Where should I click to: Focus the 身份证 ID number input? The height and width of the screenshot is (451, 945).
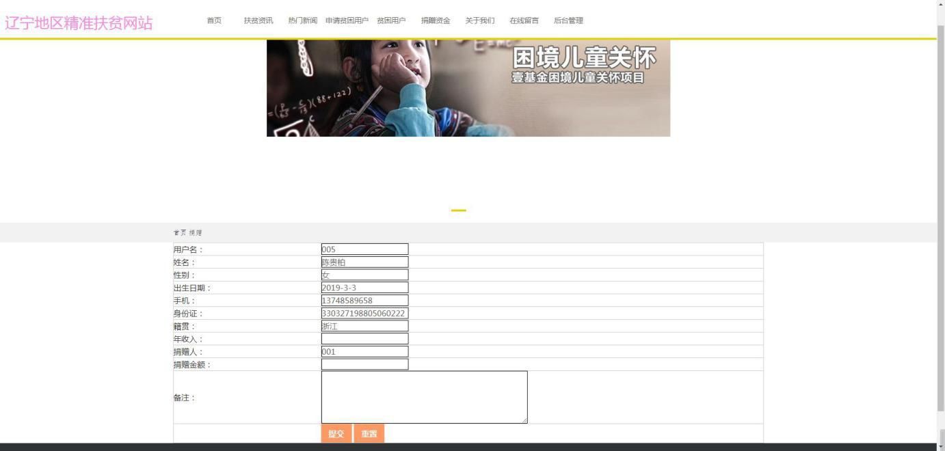point(364,313)
